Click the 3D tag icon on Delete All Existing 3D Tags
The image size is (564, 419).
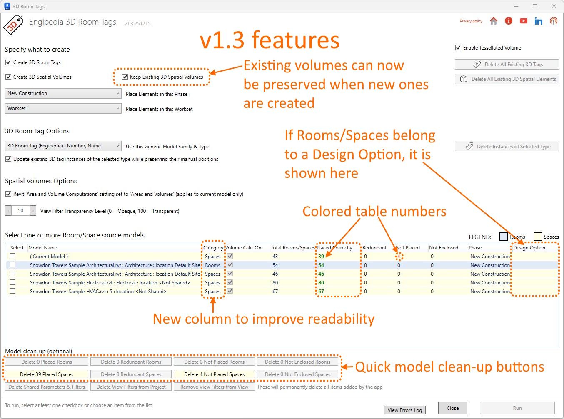pos(478,64)
